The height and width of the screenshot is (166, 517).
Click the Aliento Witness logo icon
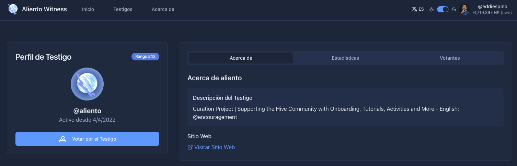[x=13, y=9]
